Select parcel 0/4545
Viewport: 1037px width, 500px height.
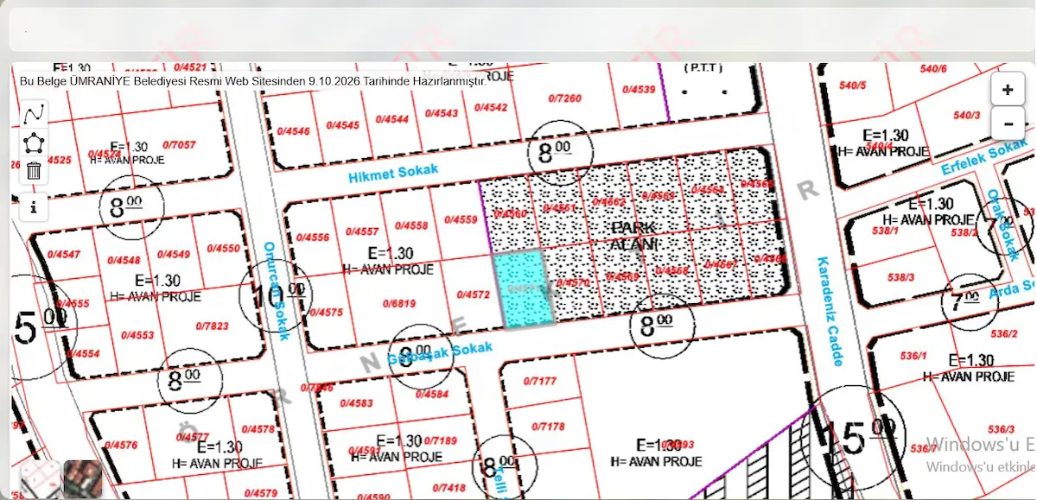tap(342, 125)
